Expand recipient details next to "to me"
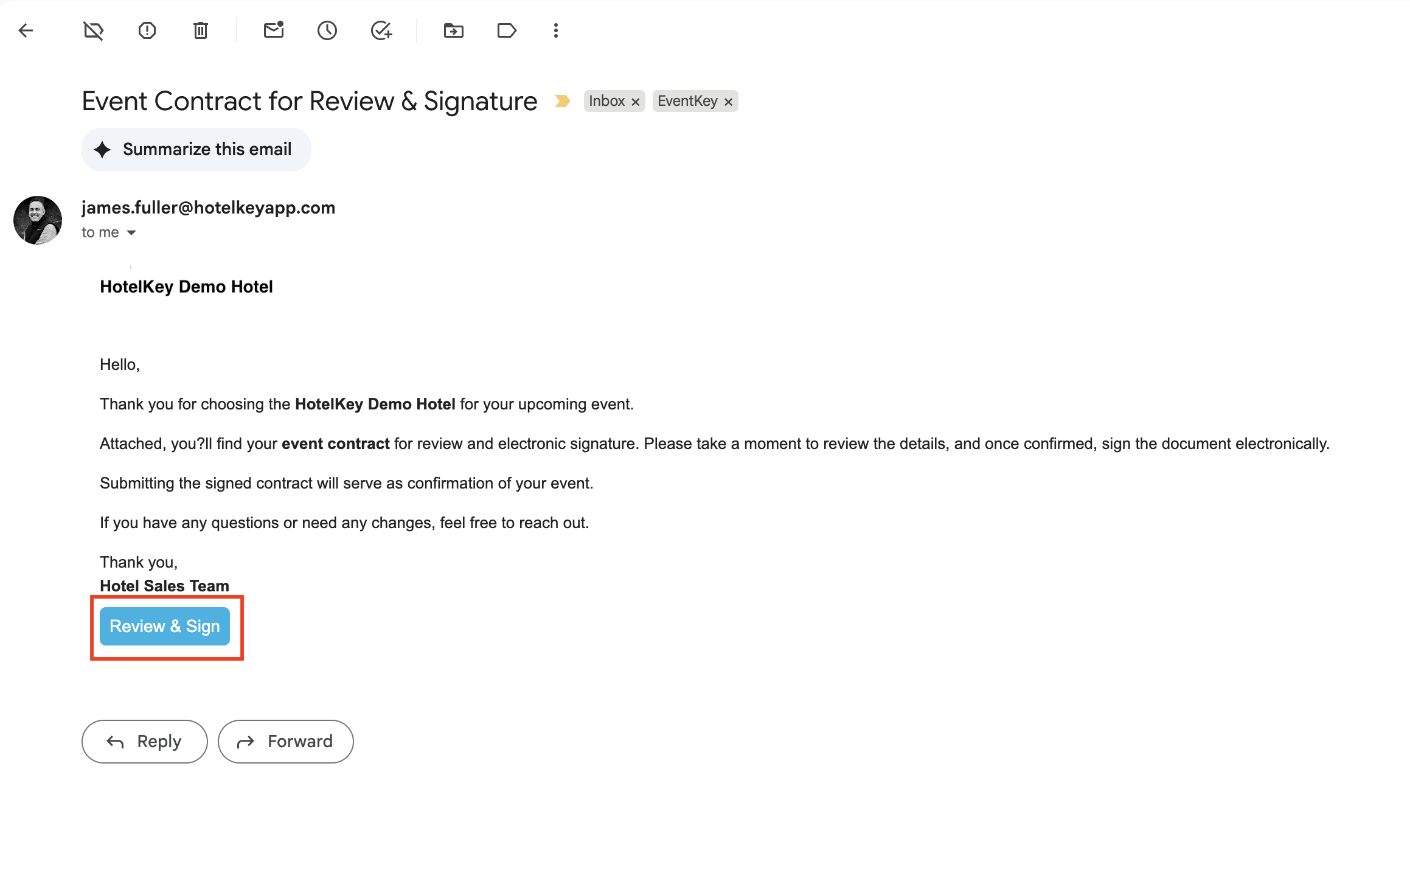1410x870 pixels. pyautogui.click(x=131, y=233)
